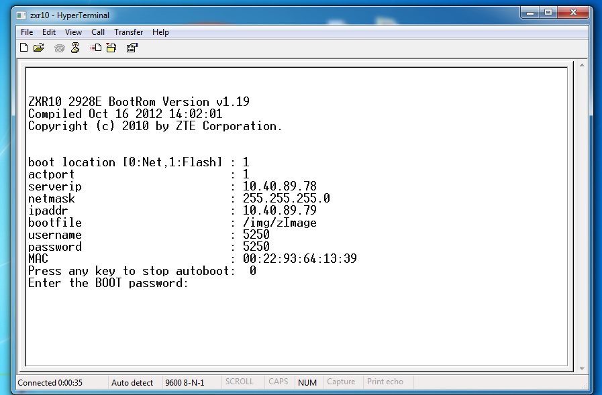Click the 'zxr10 - HyperTerminal' window title

pyautogui.click(x=70, y=15)
